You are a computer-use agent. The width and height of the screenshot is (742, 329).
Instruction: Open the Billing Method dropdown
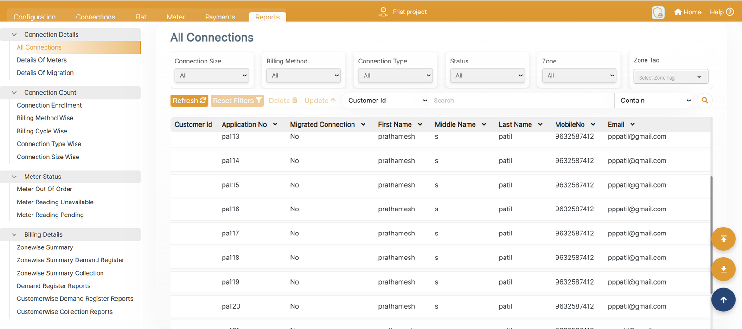(x=303, y=76)
